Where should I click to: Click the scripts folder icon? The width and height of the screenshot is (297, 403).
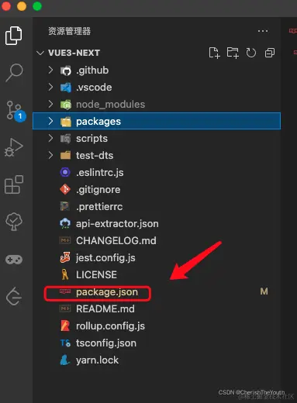(x=66, y=139)
